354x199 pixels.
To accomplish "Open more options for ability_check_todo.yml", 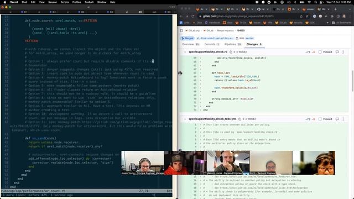I will tap(343, 119).
